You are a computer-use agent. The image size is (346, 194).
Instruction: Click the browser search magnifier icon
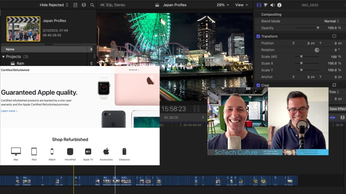92,5
